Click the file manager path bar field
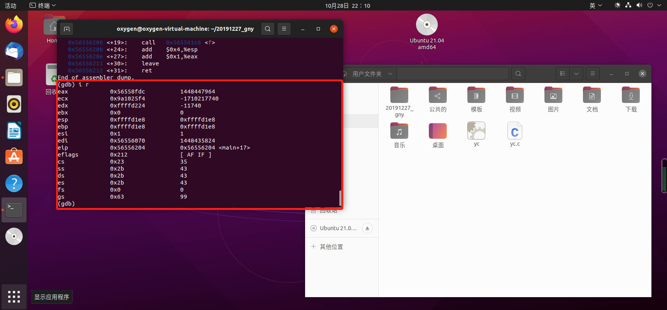 [453, 74]
